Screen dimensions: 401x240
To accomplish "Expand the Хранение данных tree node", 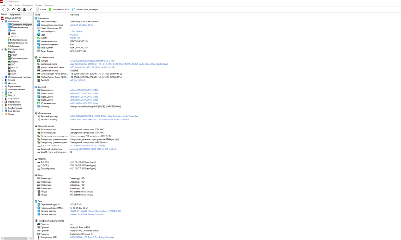I will tap(3, 89).
